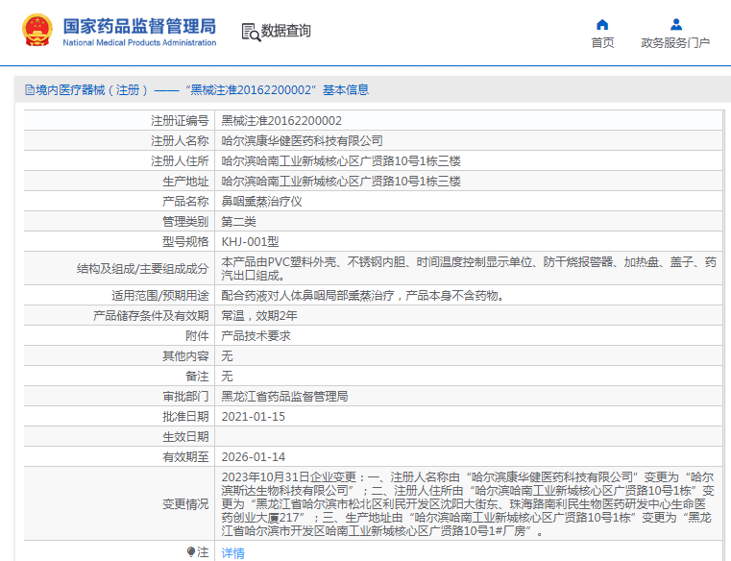The width and height of the screenshot is (731, 561).
Task: Select 第二类 management category value
Action: tap(238, 222)
